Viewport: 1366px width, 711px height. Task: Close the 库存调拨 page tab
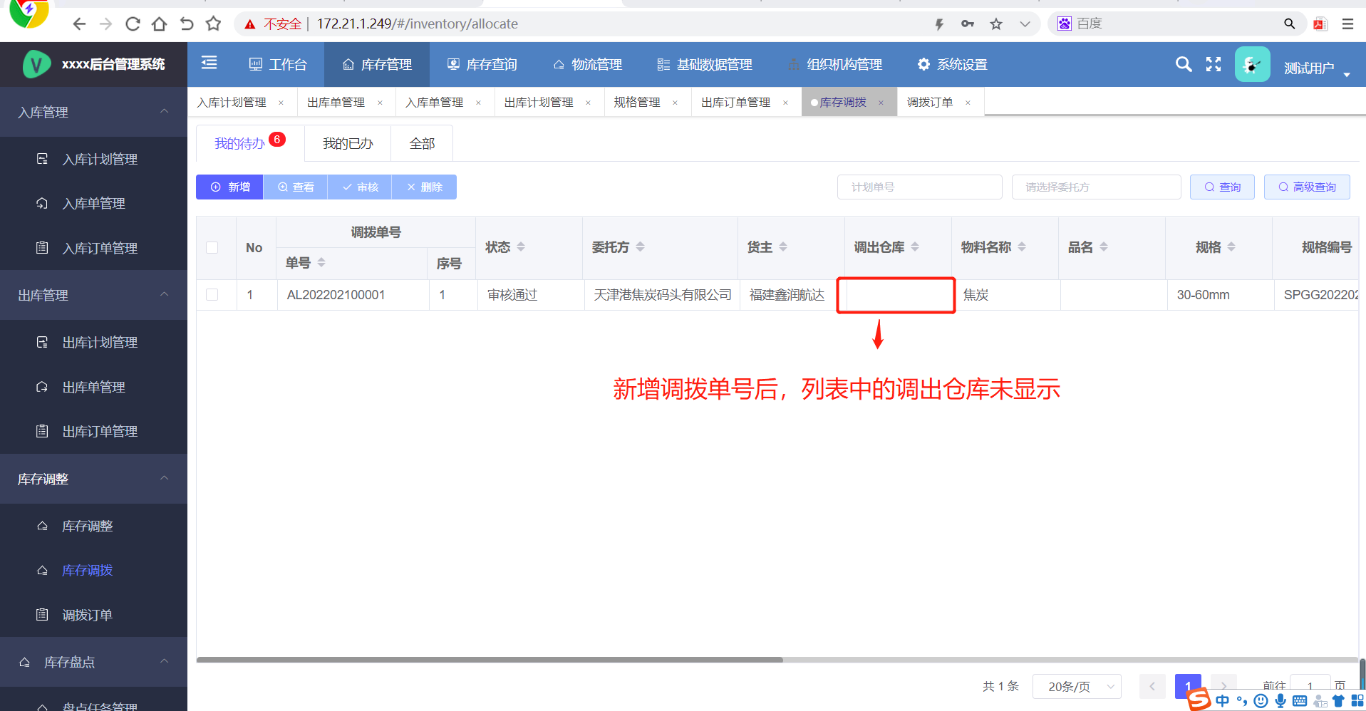(881, 103)
